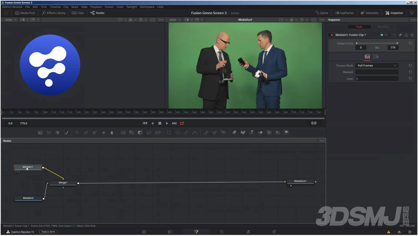Toggle the Effects Library panel
The image size is (418, 236).
pyautogui.click(x=54, y=13)
